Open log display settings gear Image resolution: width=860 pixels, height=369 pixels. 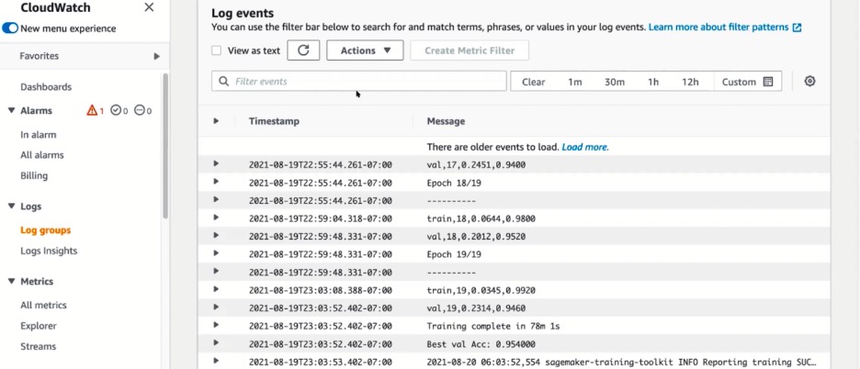[809, 81]
